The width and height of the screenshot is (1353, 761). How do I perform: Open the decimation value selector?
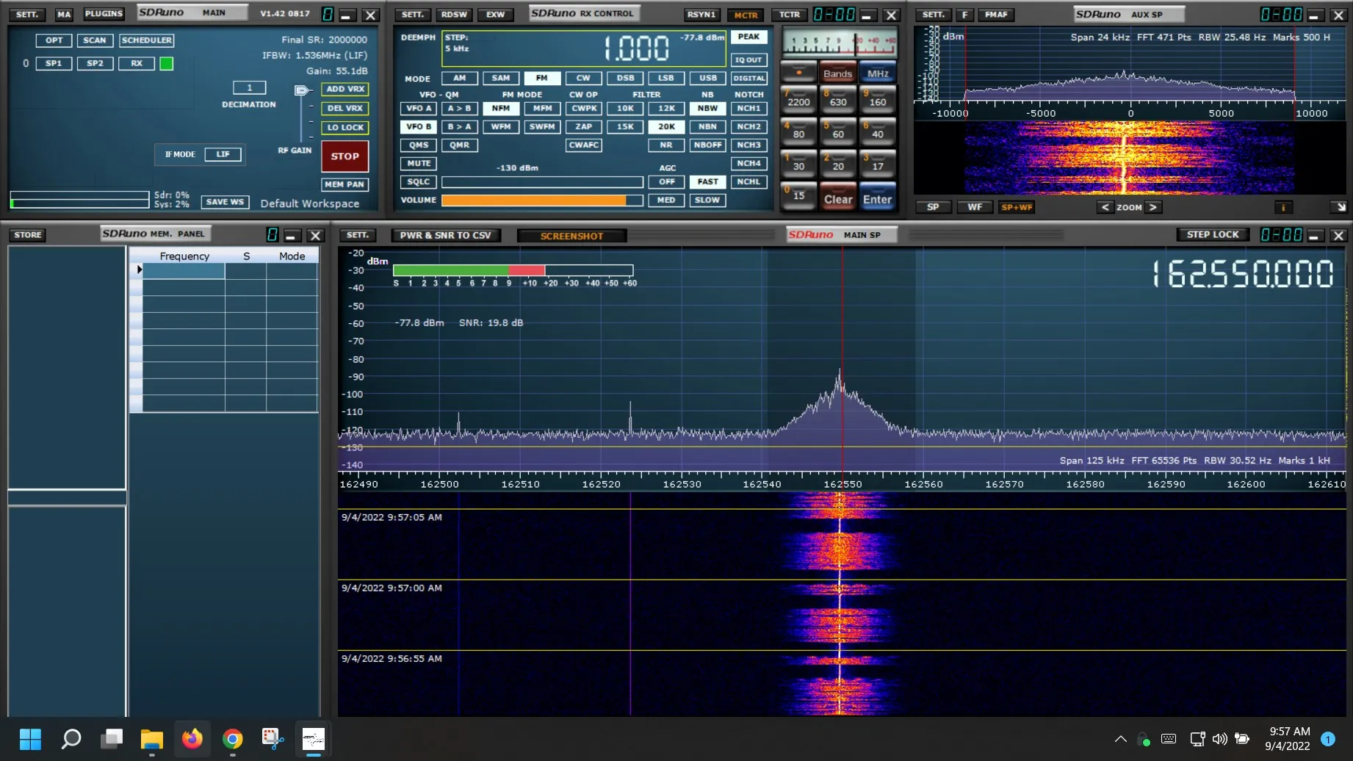(249, 88)
